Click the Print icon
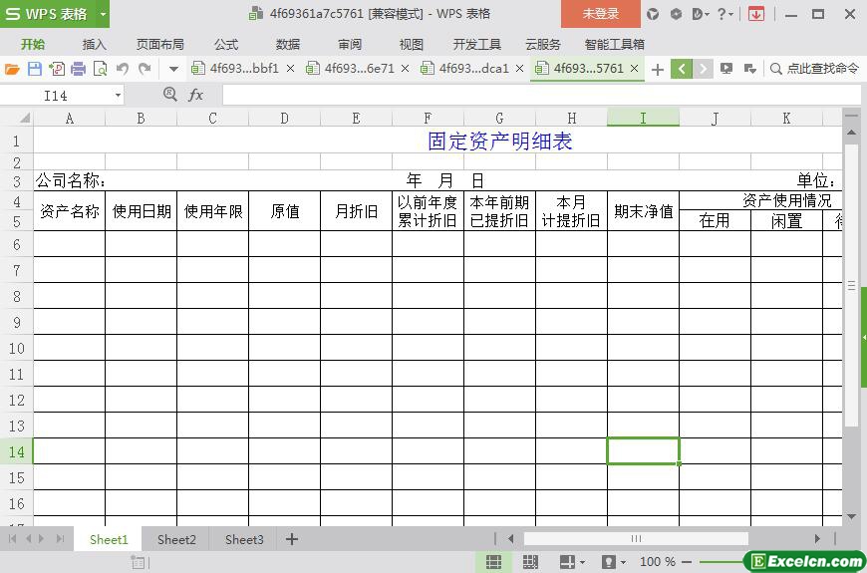Viewport: 867px width, 573px height. (x=79, y=69)
